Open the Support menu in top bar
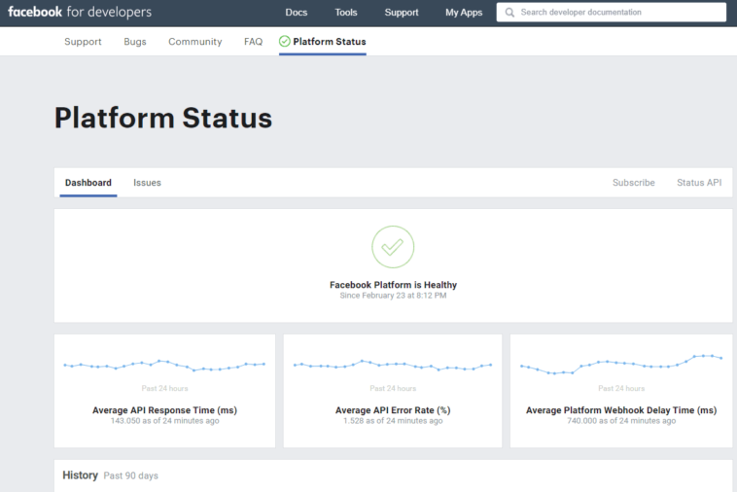This screenshot has height=492, width=737. click(402, 13)
